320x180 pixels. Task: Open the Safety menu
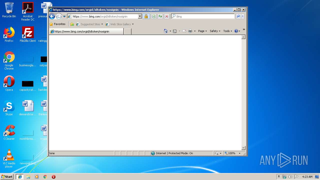215,31
